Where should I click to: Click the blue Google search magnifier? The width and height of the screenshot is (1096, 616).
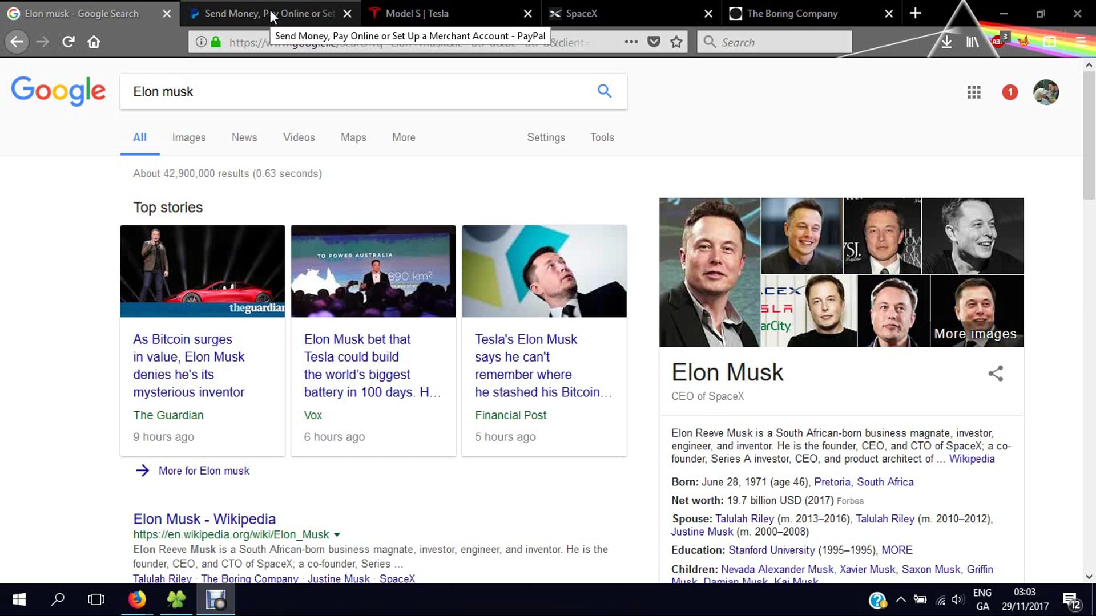605,91
